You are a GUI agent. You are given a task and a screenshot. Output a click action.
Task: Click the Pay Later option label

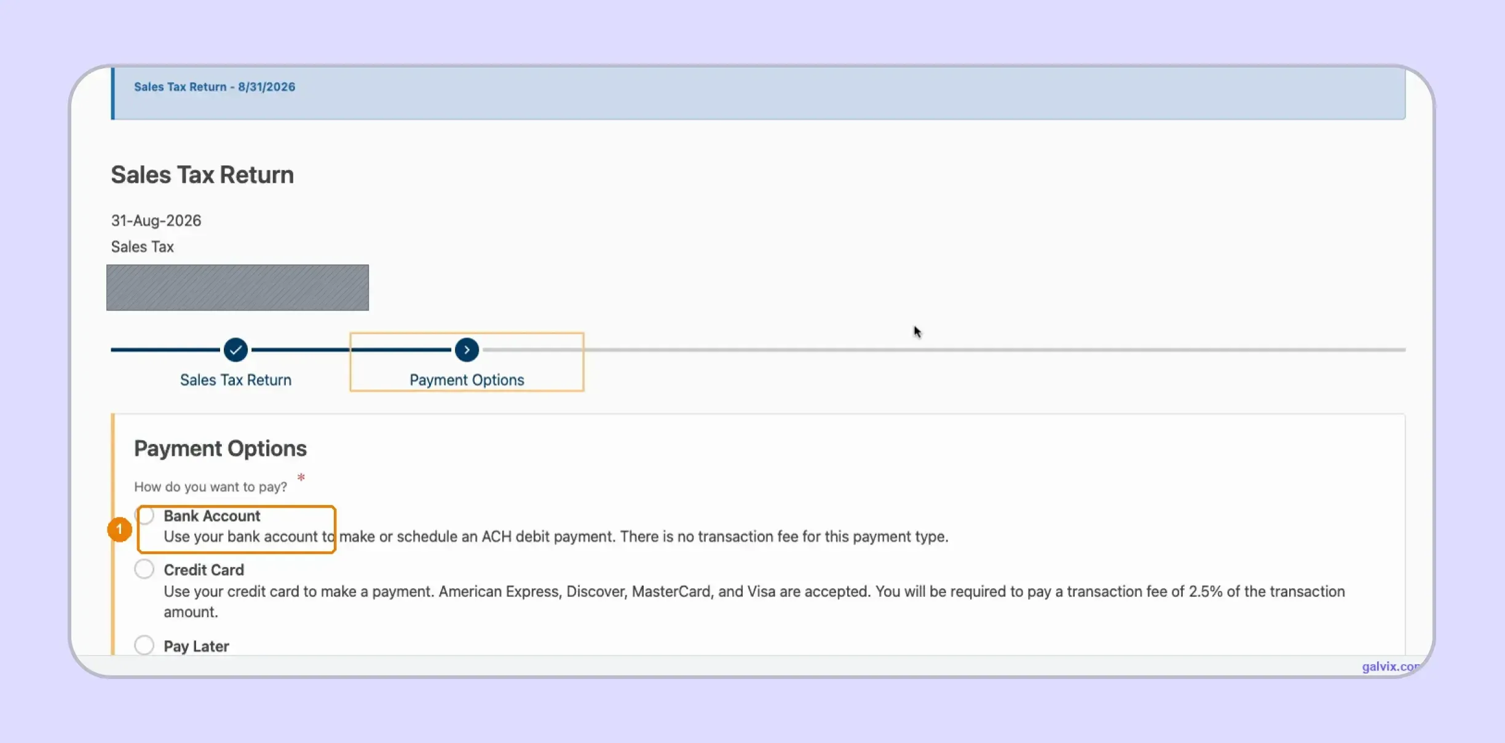pos(196,646)
